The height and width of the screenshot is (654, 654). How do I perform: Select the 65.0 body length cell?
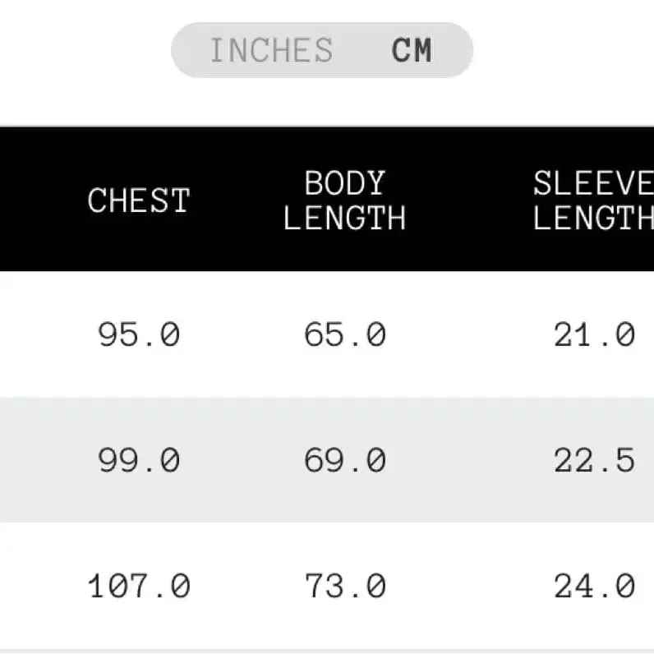pyautogui.click(x=344, y=335)
